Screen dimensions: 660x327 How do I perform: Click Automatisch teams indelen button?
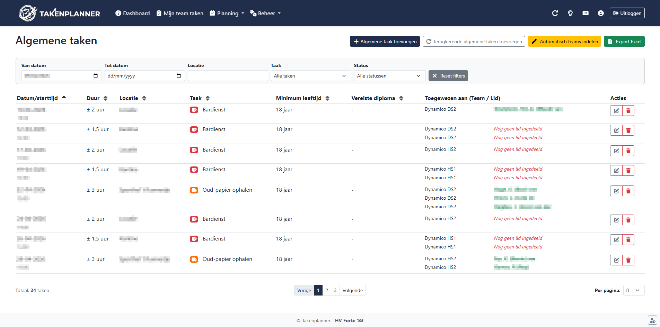point(564,42)
